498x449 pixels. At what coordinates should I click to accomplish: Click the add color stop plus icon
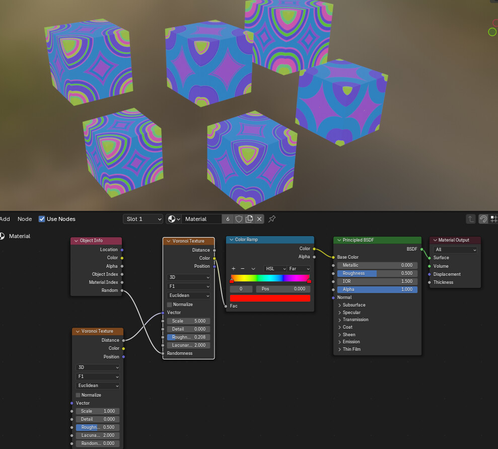pyautogui.click(x=234, y=269)
